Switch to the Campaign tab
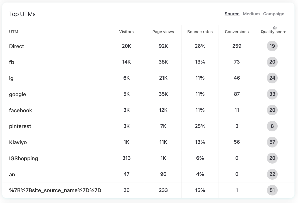This screenshot has width=298, height=203. (x=274, y=14)
